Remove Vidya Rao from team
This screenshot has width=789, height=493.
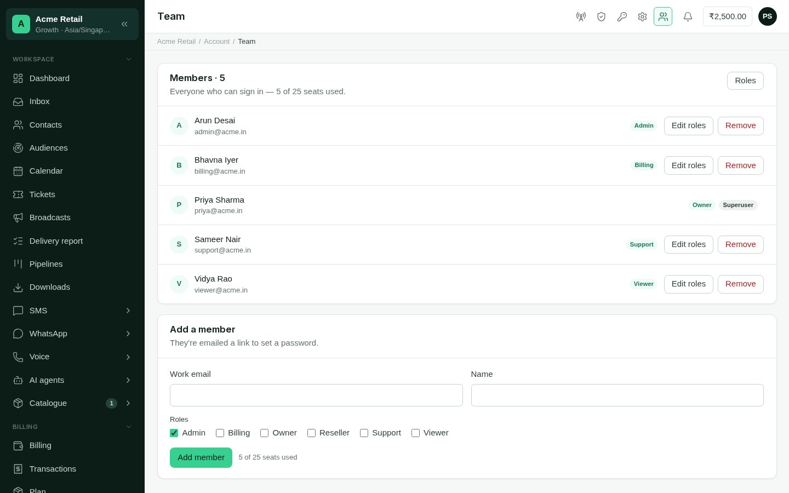(x=741, y=284)
